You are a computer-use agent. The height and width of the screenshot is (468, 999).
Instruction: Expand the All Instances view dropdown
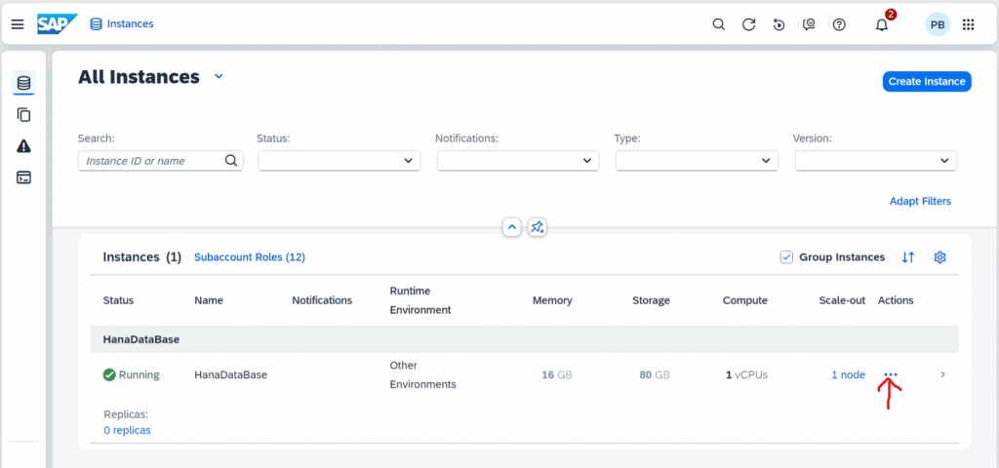(x=219, y=77)
